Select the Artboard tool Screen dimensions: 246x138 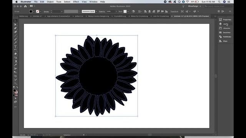click(15, 76)
